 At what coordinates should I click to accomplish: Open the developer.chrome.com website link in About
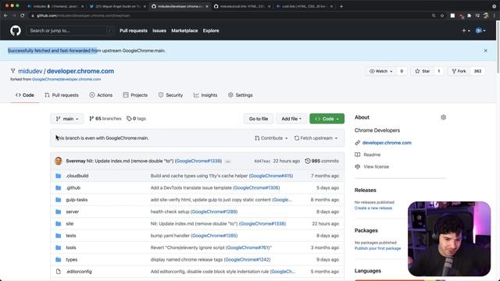pos(387,143)
